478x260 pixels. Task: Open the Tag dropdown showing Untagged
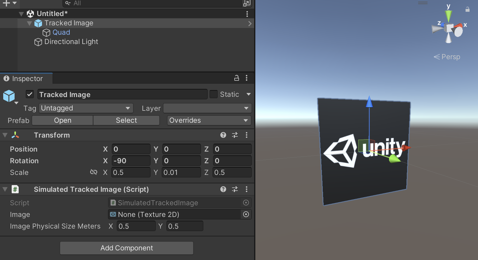click(86, 108)
